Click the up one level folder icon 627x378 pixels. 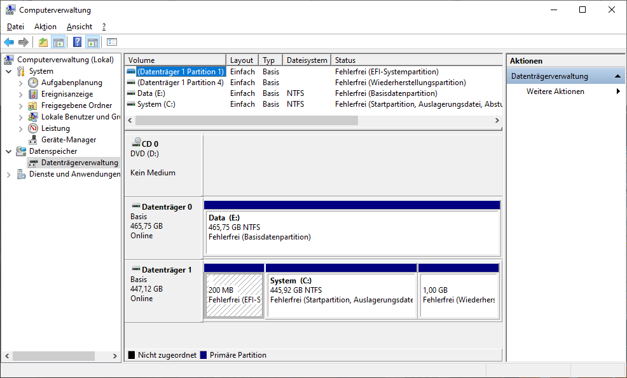tap(43, 42)
